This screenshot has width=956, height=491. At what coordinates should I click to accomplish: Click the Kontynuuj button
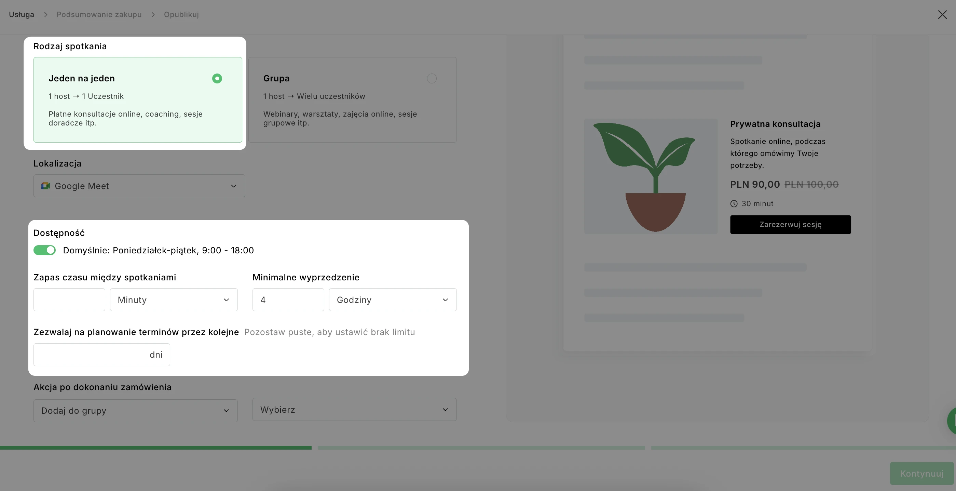click(x=921, y=473)
